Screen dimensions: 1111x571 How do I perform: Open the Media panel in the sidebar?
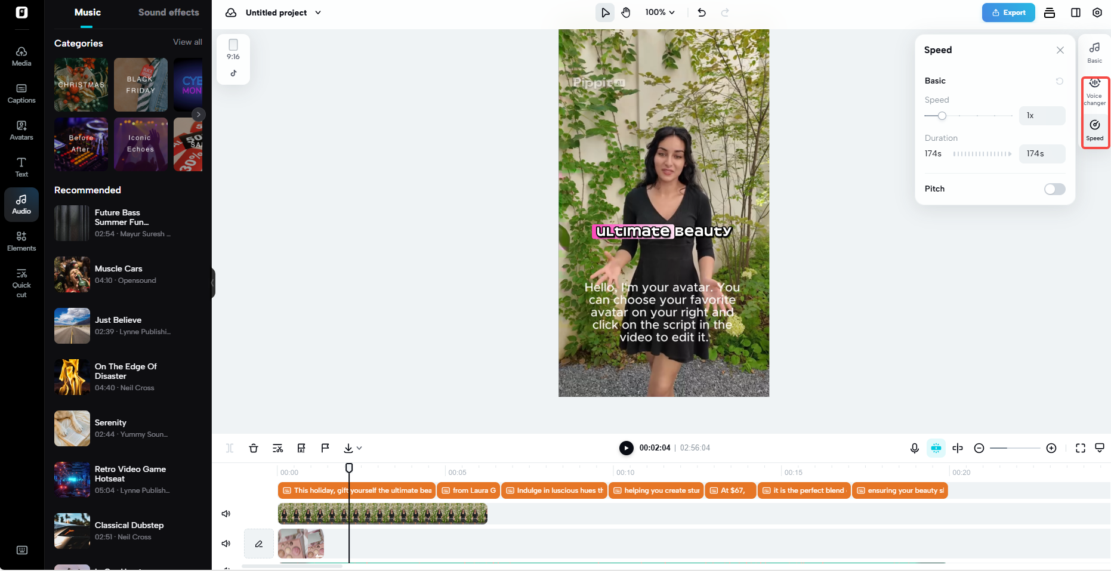coord(21,57)
